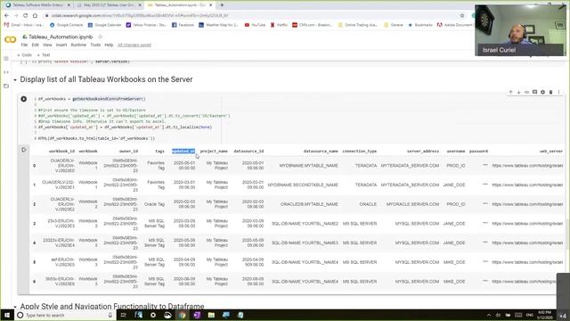Clear the cell output icon
The height and width of the screenshot is (321, 570).
24,150
